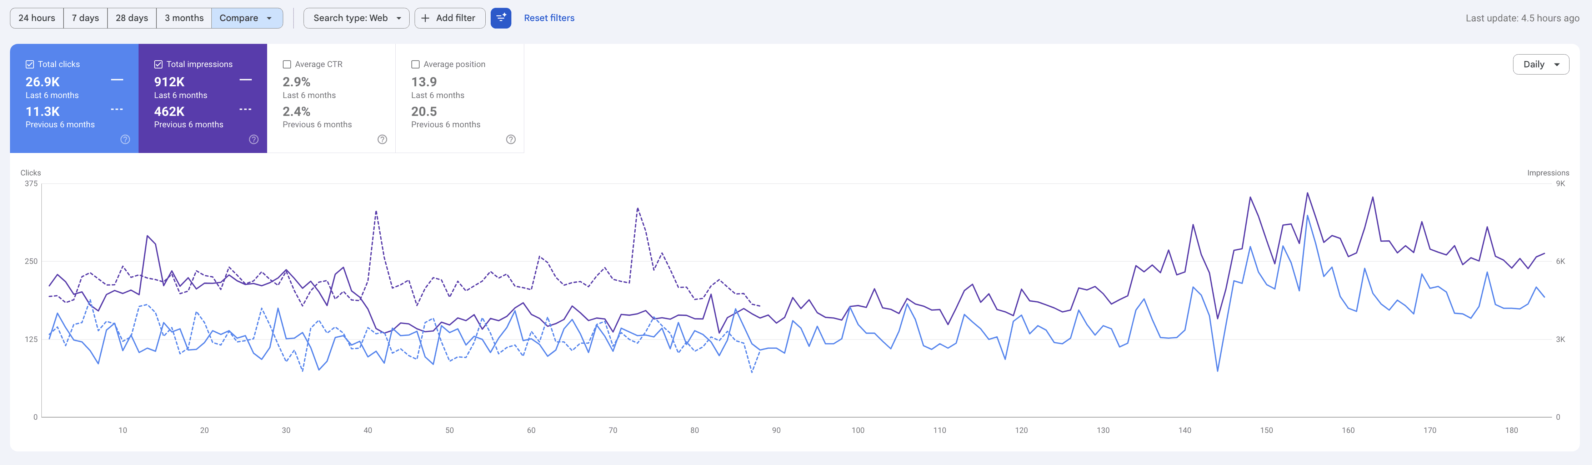Click the plus icon in Add filter

click(425, 18)
